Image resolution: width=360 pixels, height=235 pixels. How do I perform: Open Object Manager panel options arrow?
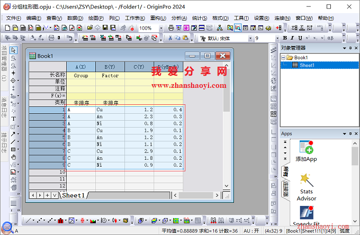345,48
